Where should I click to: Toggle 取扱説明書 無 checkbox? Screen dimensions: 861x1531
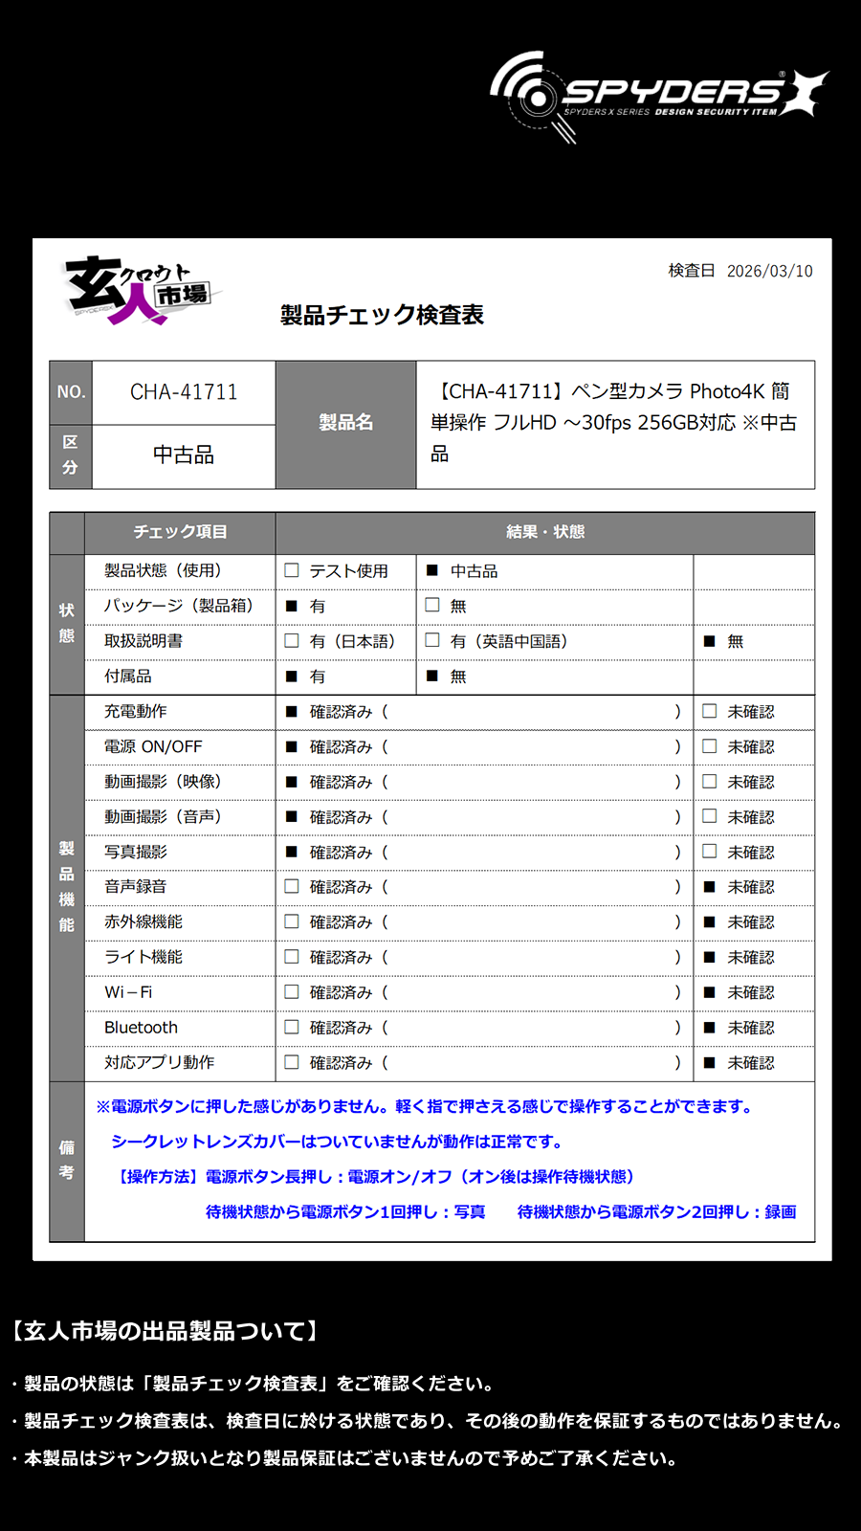point(710,641)
